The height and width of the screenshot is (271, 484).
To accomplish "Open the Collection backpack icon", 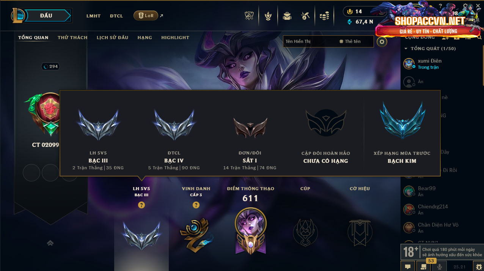I will [x=287, y=16].
